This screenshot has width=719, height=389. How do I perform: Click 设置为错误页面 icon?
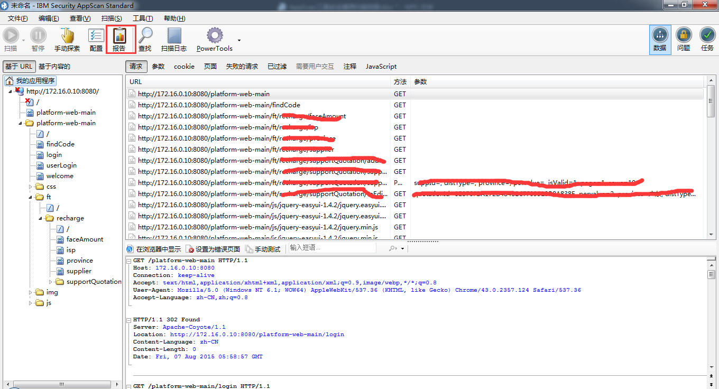pyautogui.click(x=190, y=249)
